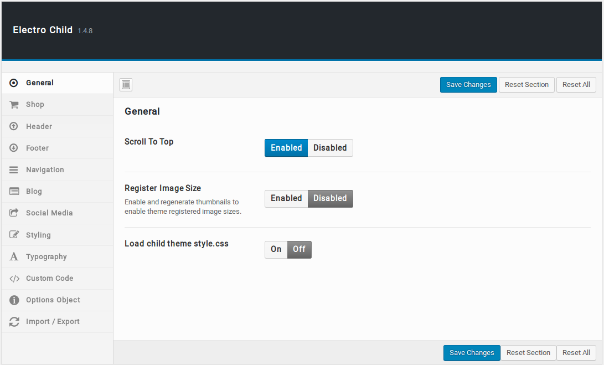Screen dimensions: 604x365
Task: Set Register Image Size to Enabled
Action: coord(286,198)
